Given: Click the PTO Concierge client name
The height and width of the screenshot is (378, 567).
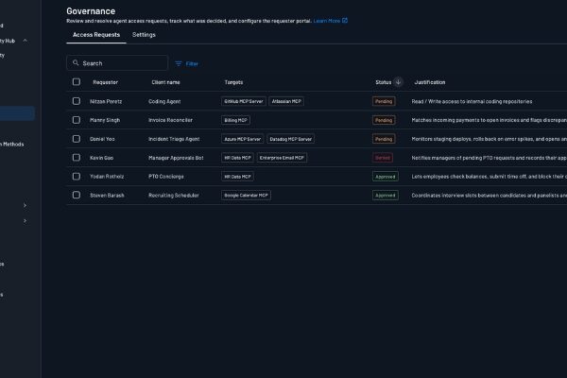Looking at the screenshot, I should point(166,177).
